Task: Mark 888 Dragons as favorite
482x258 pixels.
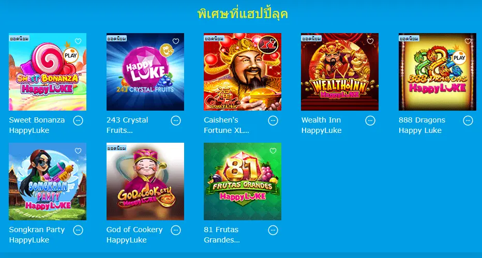Action: (x=468, y=41)
